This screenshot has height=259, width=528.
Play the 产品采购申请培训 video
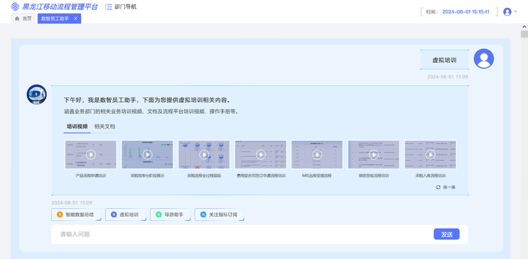(x=90, y=155)
